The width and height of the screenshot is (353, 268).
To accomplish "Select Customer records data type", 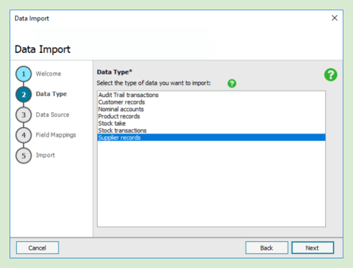I will (121, 103).
